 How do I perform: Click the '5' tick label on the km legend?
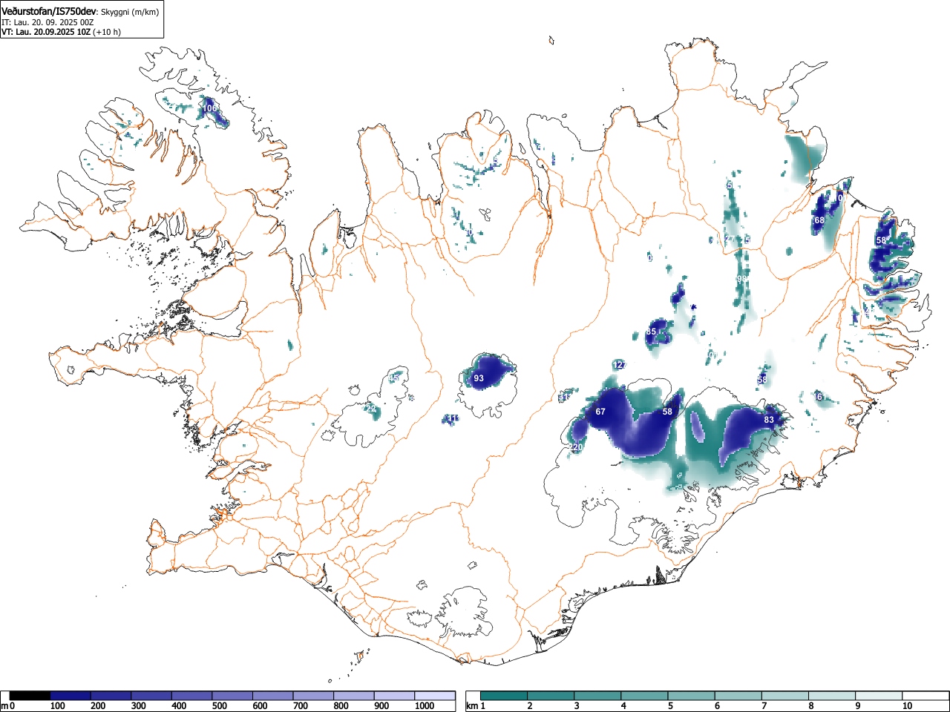point(670,706)
